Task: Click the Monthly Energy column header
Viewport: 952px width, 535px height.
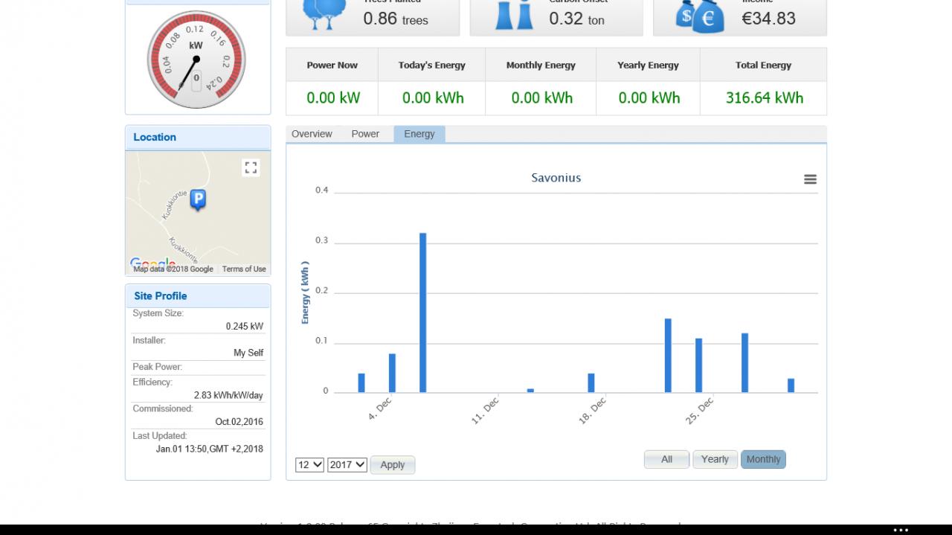Action: (x=541, y=65)
